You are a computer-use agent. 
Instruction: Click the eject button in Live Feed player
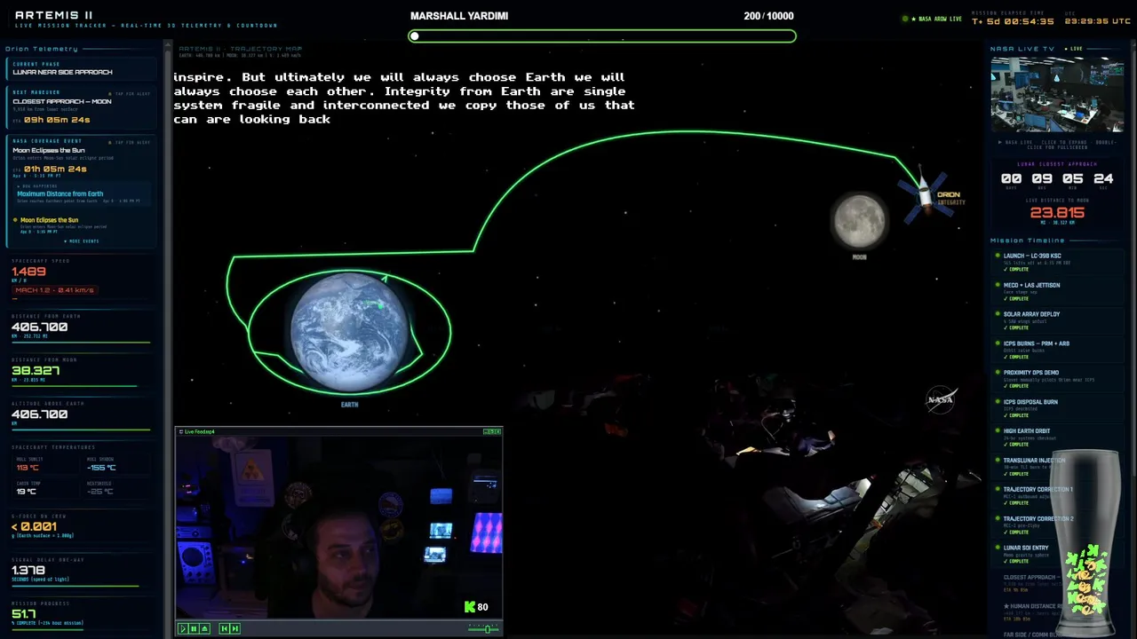(204, 628)
